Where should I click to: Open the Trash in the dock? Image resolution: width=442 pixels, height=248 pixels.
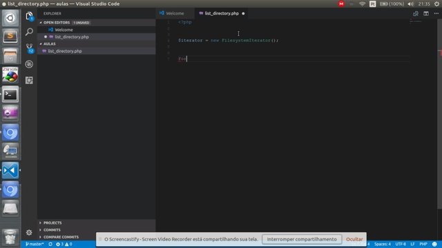[10, 237]
